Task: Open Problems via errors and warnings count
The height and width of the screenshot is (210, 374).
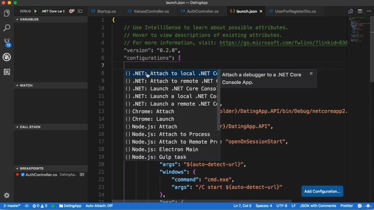Action: (40, 206)
